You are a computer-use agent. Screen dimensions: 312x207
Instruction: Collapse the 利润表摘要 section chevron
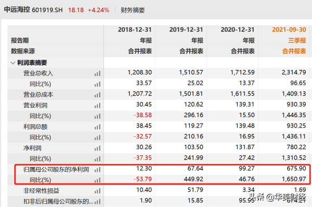[x=12, y=63]
